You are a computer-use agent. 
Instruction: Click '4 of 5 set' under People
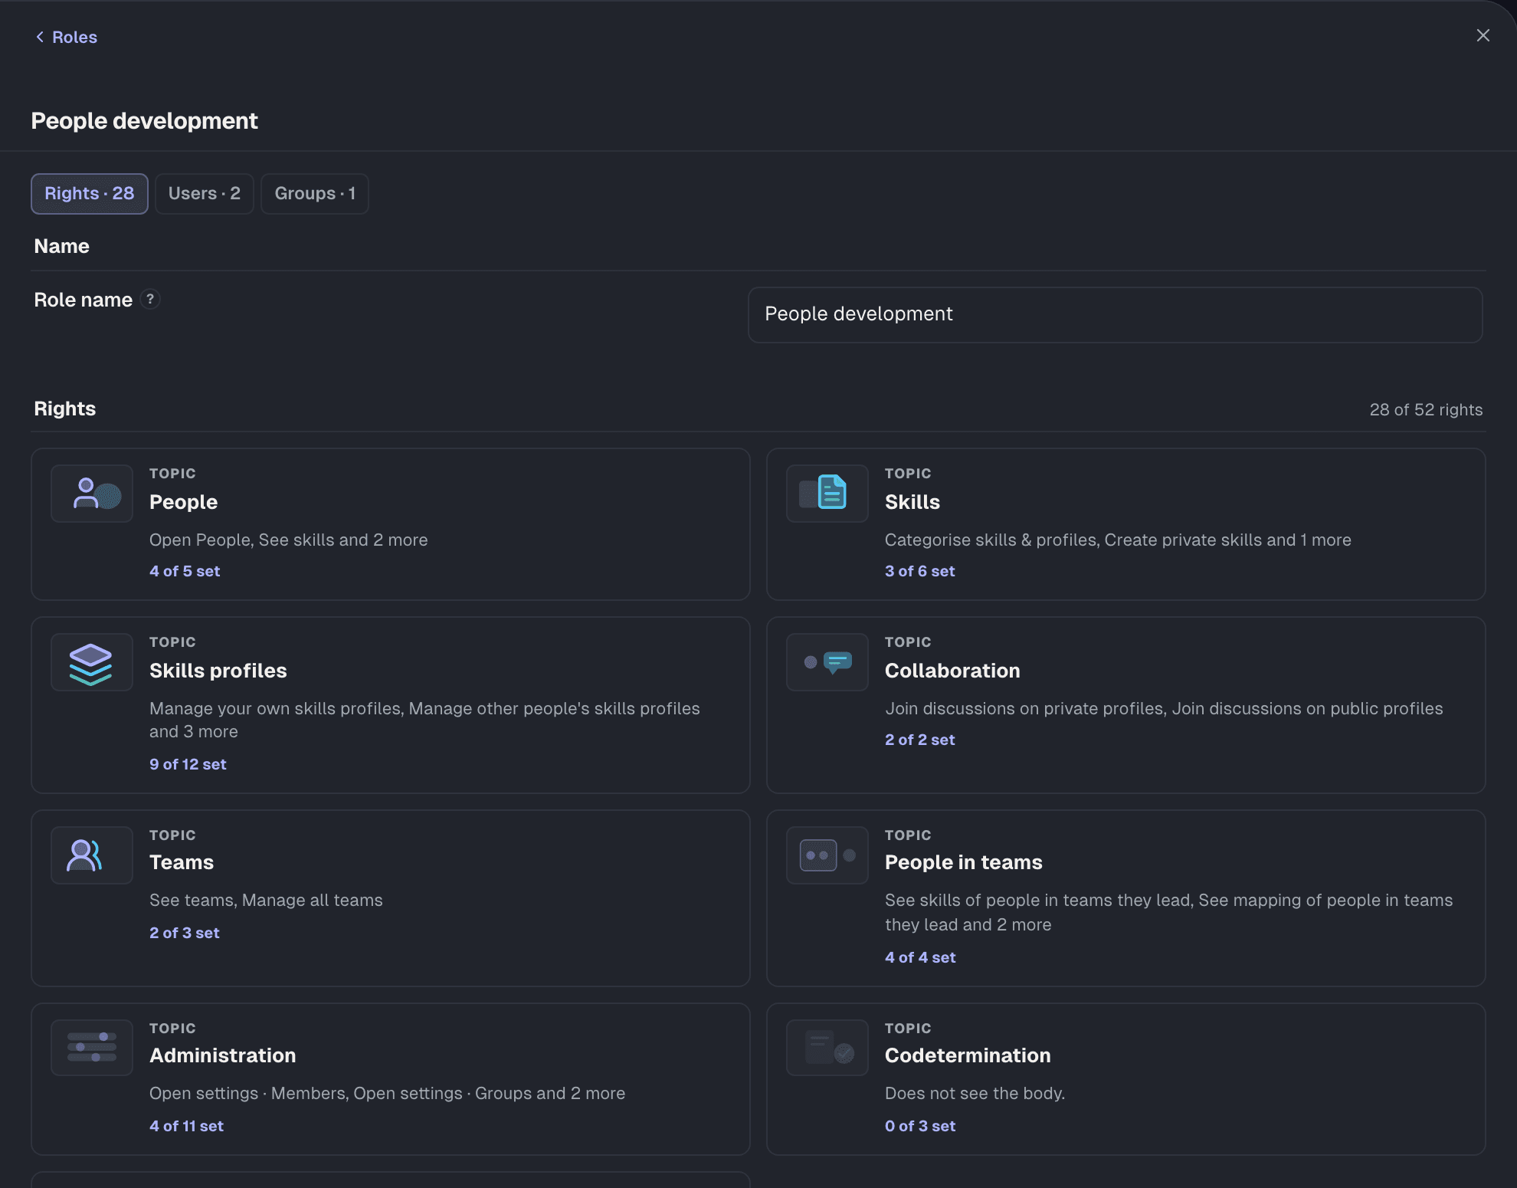[185, 571]
